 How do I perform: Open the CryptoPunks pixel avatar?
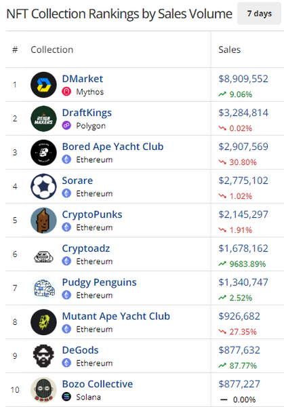coord(43,220)
